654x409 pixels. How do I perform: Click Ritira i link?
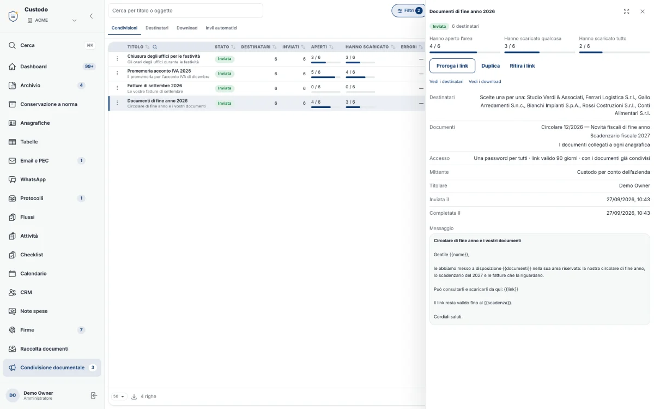coord(522,66)
